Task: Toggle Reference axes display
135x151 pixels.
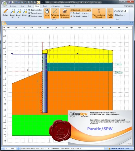Action: click(x=55, y=13)
